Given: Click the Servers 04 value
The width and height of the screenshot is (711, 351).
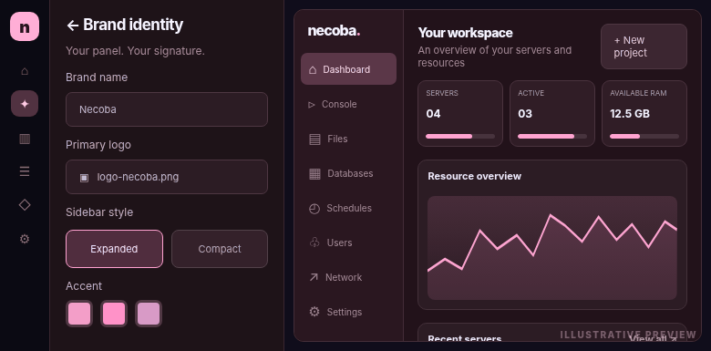Looking at the screenshot, I should [433, 113].
